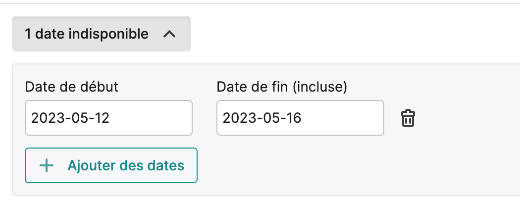This screenshot has height=203, width=520.
Task: Delete the date range with trash icon
Action: pos(408,118)
